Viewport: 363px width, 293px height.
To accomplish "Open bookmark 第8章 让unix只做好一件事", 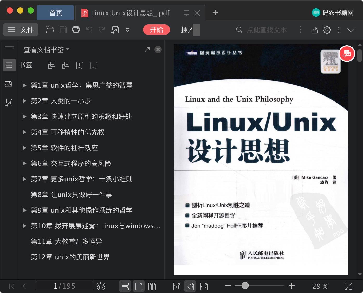I will click(72, 195).
